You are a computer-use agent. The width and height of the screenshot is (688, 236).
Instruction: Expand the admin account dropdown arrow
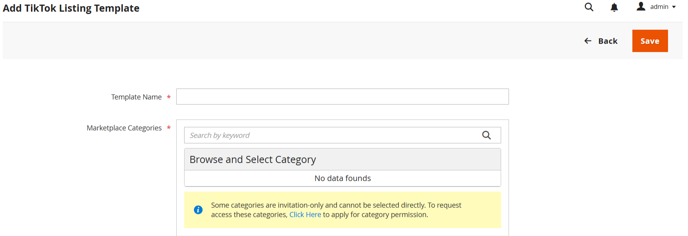click(x=674, y=7)
